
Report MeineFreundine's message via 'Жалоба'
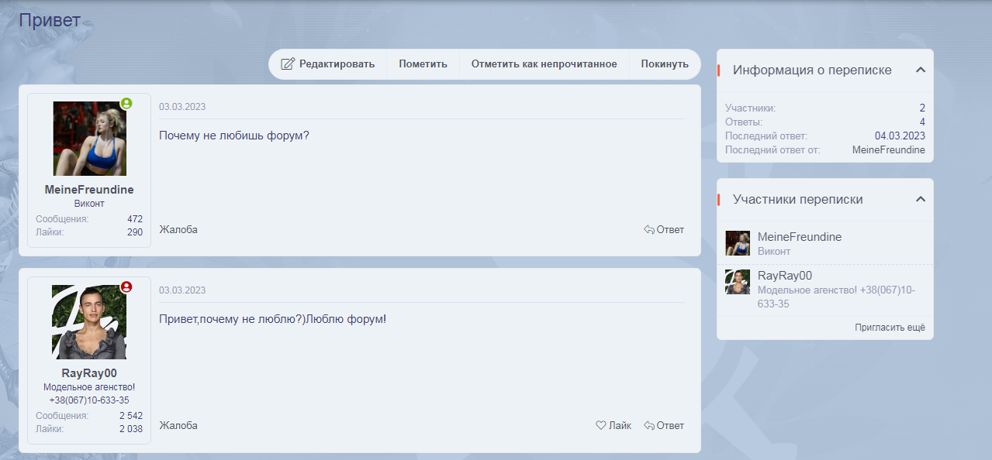coord(178,229)
